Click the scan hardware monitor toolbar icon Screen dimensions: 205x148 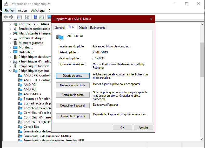(49, 17)
